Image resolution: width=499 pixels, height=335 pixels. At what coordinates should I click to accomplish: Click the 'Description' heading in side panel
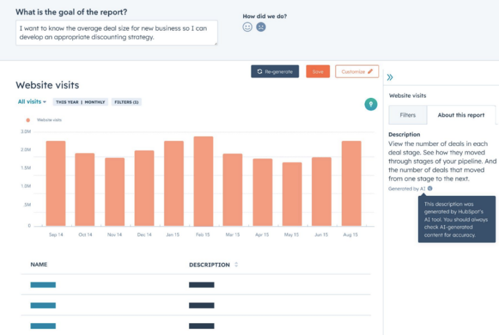(404, 134)
